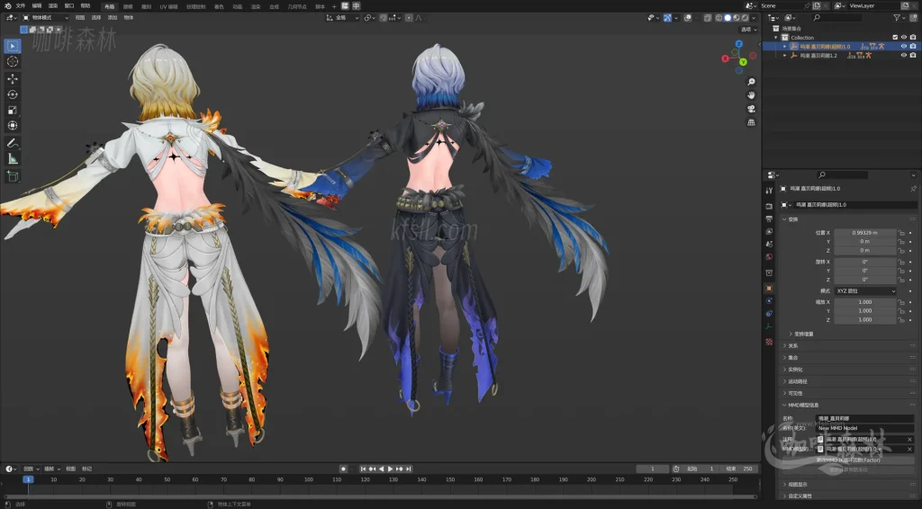This screenshot has width=922, height=509.
Task: Jump to the timeline start frame
Action: pyautogui.click(x=364, y=469)
